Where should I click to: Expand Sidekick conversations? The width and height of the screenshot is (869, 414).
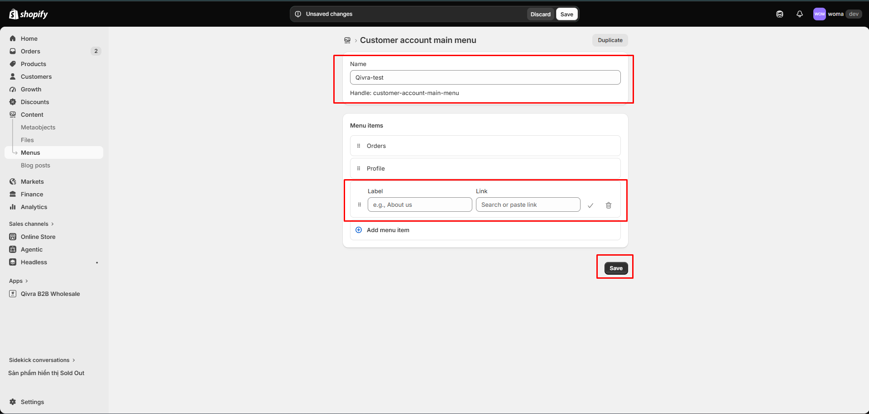[42, 360]
